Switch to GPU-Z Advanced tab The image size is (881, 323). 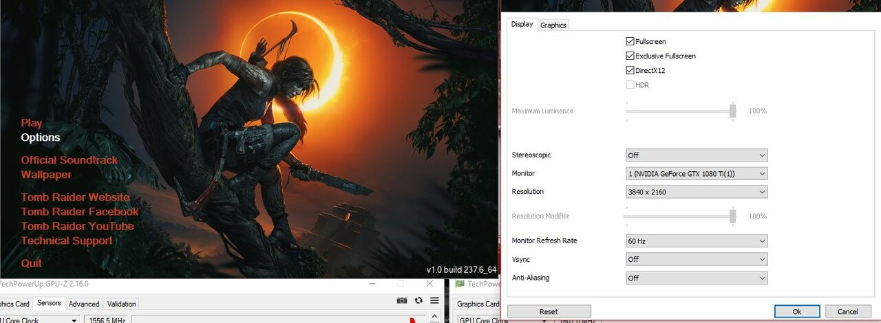(84, 304)
